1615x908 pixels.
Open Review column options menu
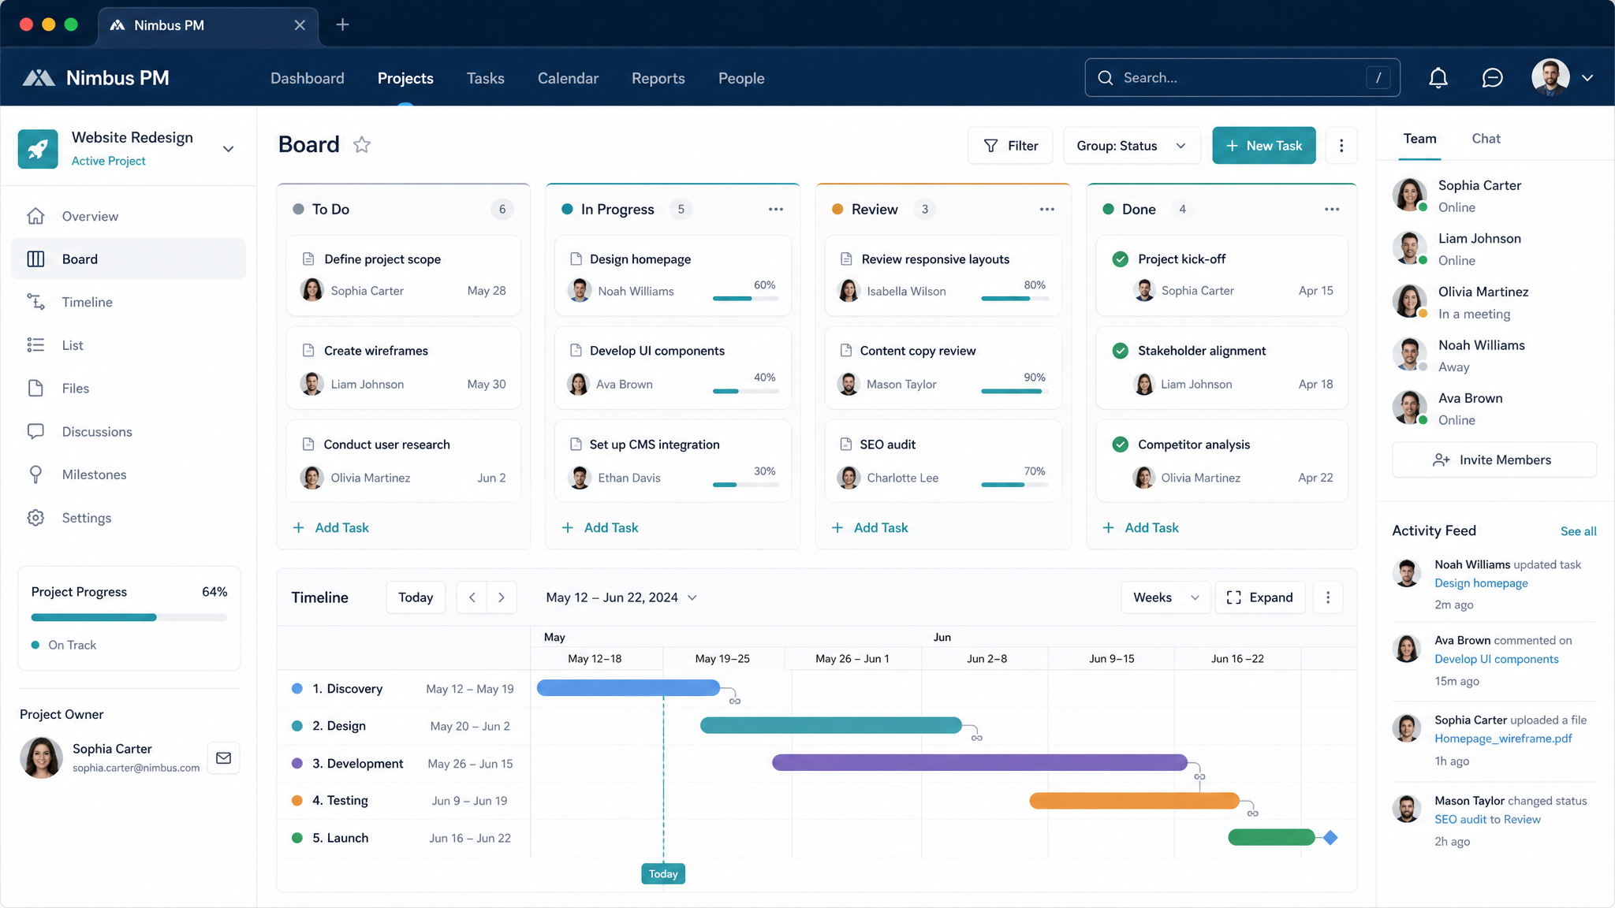(x=1047, y=209)
